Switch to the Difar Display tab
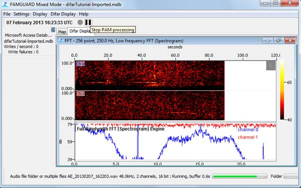 [x=79, y=31]
